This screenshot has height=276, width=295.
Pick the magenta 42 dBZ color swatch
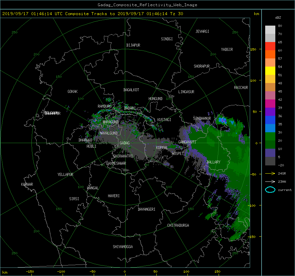(x=270, y=103)
